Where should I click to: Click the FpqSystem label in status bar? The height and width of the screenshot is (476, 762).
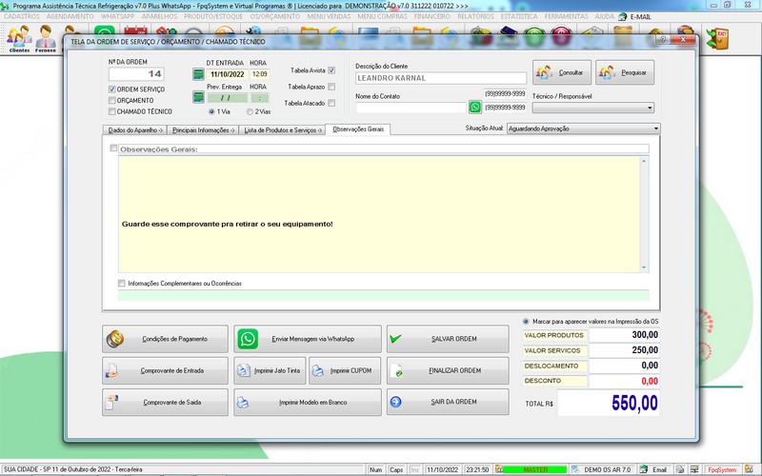[723, 469]
